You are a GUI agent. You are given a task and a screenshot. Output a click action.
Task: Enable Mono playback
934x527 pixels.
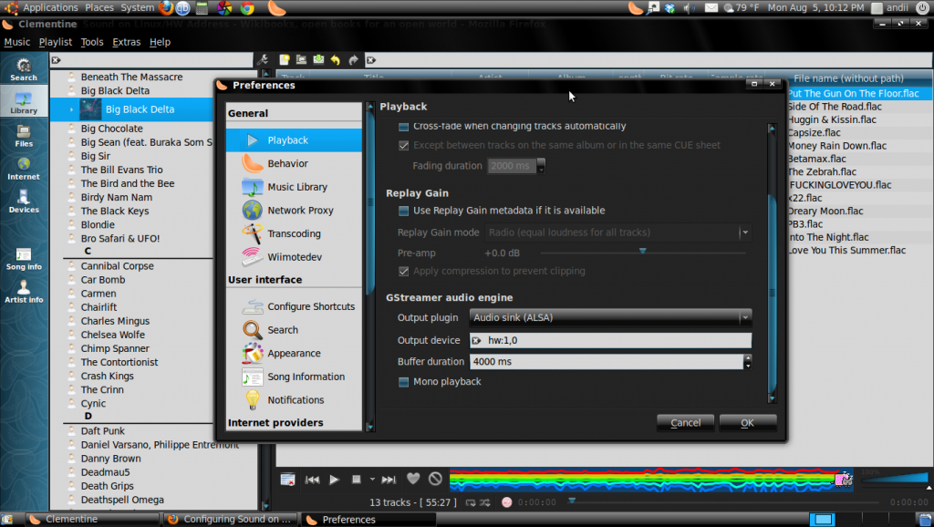pos(403,382)
